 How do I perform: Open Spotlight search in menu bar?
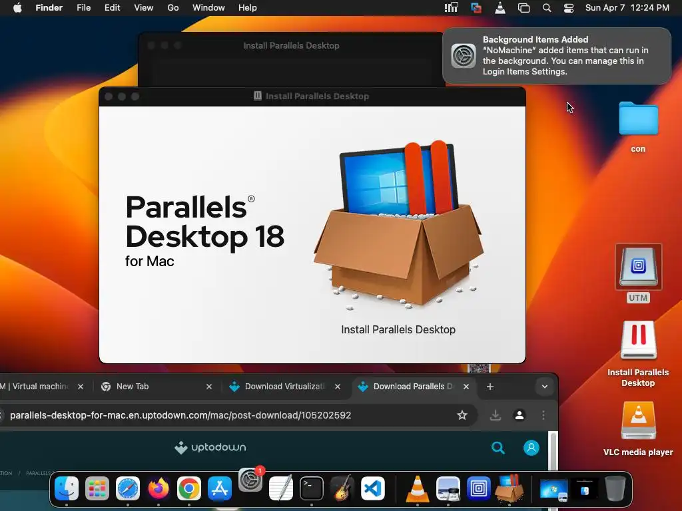(x=547, y=8)
